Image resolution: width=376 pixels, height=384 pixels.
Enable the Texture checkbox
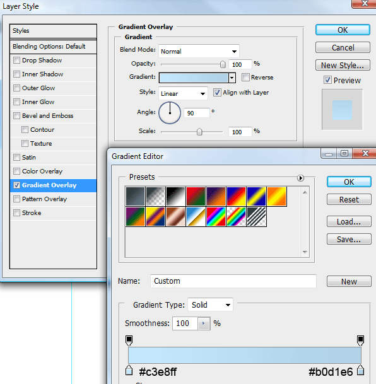[25, 143]
